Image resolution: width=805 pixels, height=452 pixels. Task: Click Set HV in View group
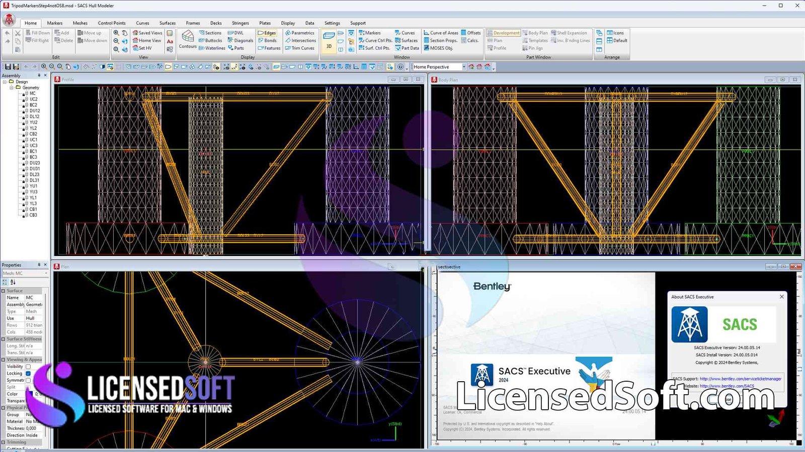point(142,48)
